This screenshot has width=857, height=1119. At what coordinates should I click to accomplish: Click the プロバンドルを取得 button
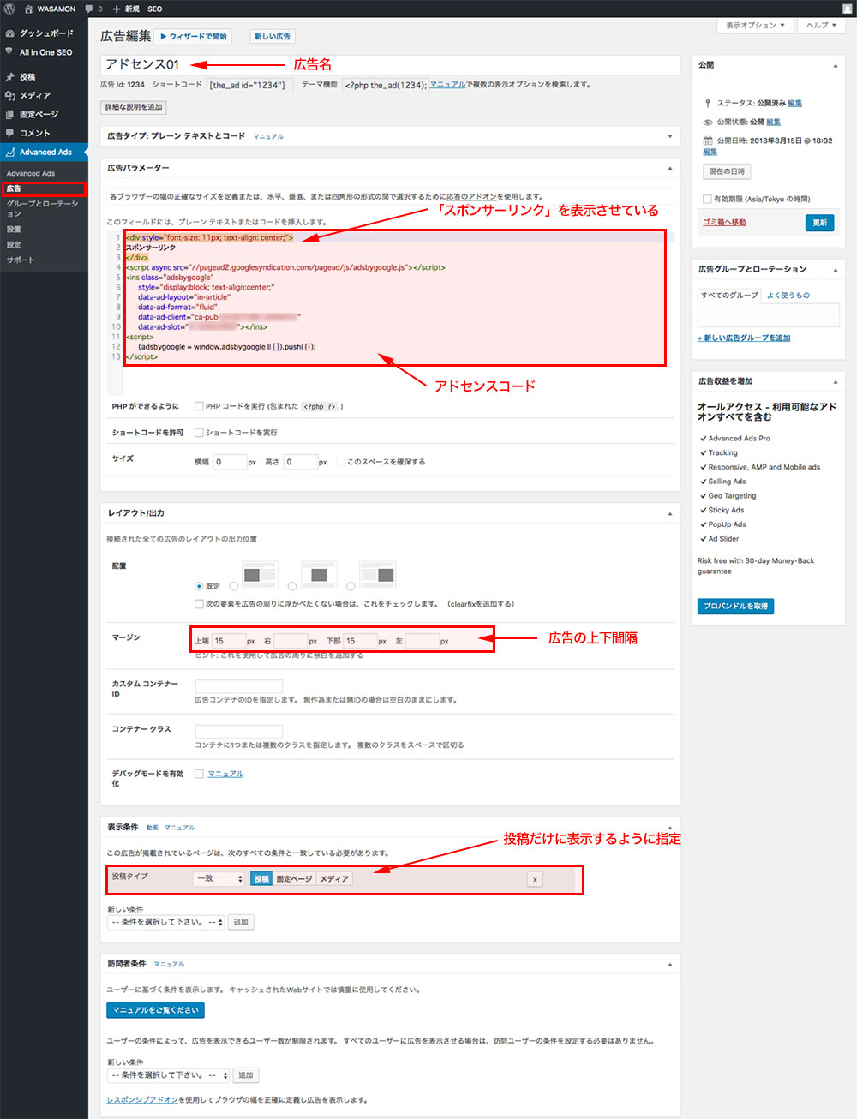tap(736, 607)
